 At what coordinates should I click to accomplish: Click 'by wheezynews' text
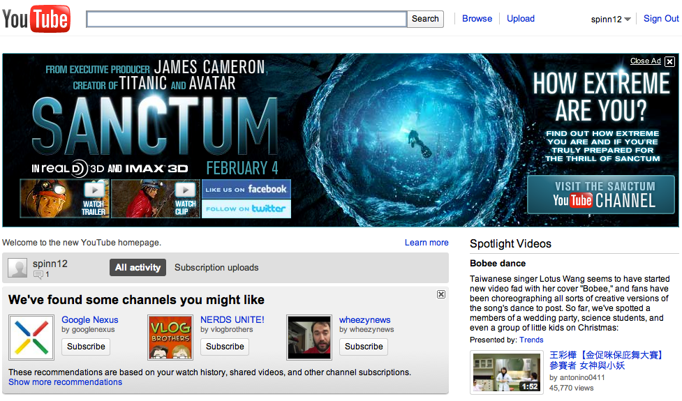pyautogui.click(x=366, y=330)
